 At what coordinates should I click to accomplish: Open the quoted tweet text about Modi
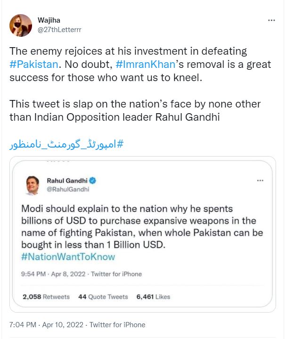point(141,227)
